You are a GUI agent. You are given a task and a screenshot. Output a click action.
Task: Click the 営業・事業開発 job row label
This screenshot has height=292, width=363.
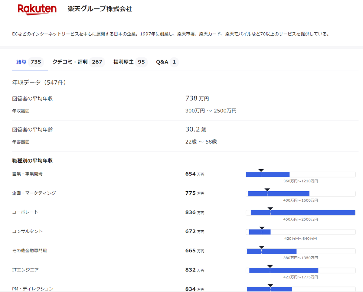[28, 174]
